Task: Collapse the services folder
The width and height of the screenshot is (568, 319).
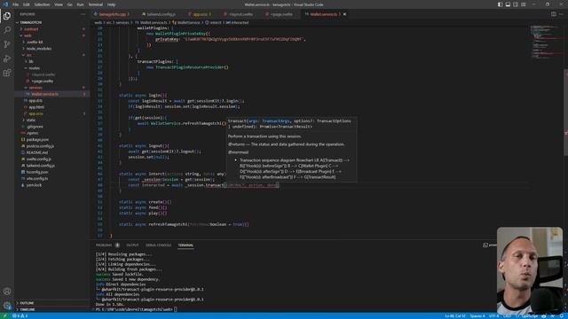Action: [x=51, y=88]
